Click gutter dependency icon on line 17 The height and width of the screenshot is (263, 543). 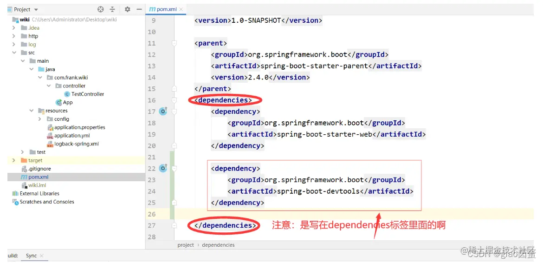click(x=163, y=111)
